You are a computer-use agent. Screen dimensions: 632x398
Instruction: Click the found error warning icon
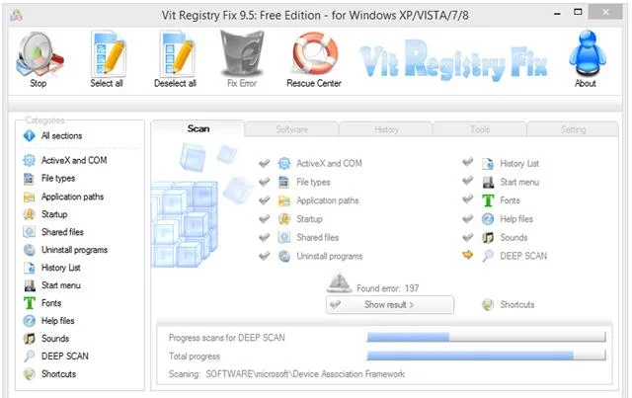339,283
